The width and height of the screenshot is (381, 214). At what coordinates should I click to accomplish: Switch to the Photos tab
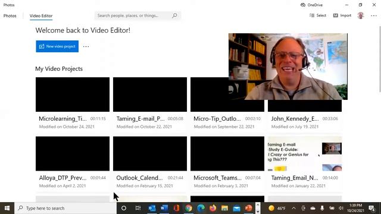click(x=10, y=16)
